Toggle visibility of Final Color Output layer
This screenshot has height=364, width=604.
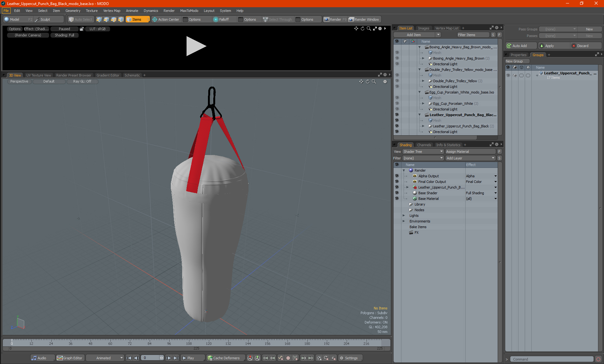click(x=397, y=182)
